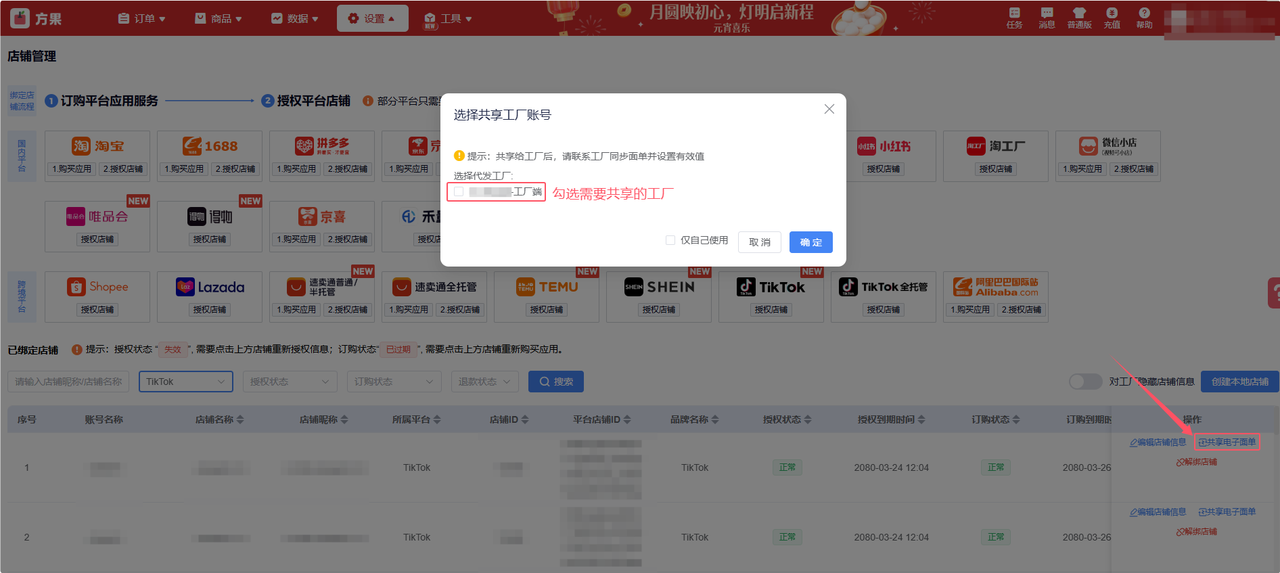
Task: Click 解绑店铺 for store row 2
Action: [1196, 532]
